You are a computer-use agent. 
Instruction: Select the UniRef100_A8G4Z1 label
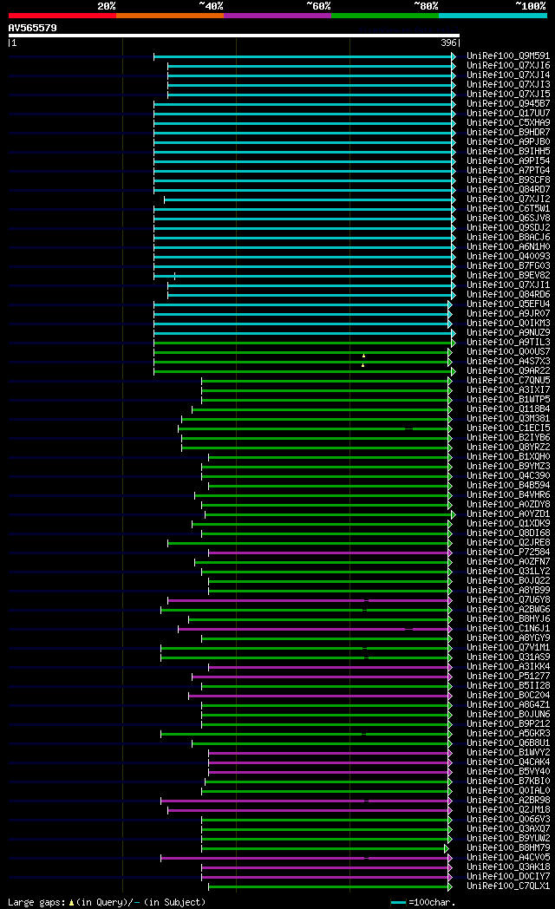[508, 705]
